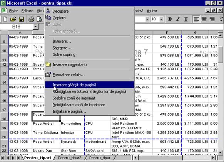Click horizontal scrollbar left arrow
224x162 pixels.
[135, 158]
